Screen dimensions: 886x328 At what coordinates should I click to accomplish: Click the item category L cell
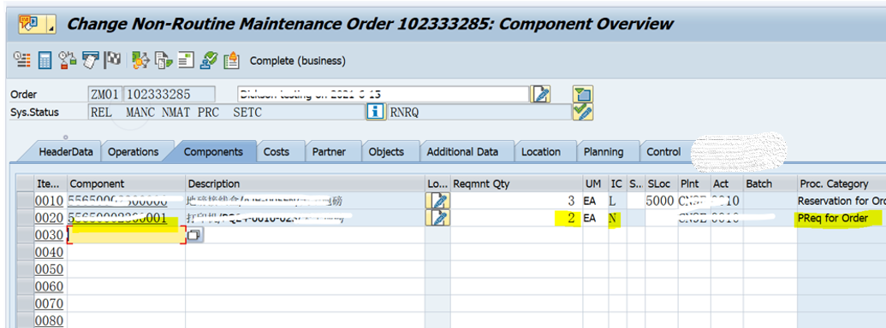617,201
